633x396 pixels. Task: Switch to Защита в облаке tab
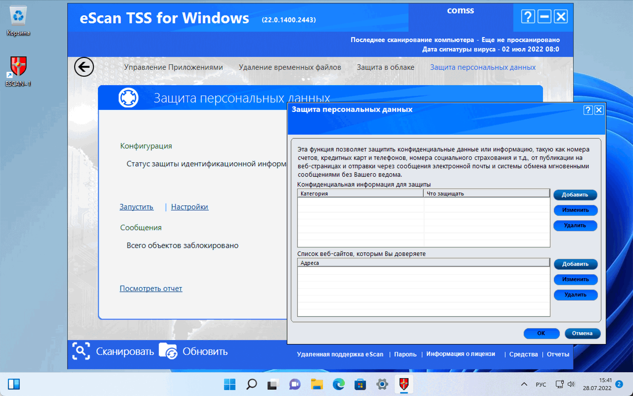point(386,67)
